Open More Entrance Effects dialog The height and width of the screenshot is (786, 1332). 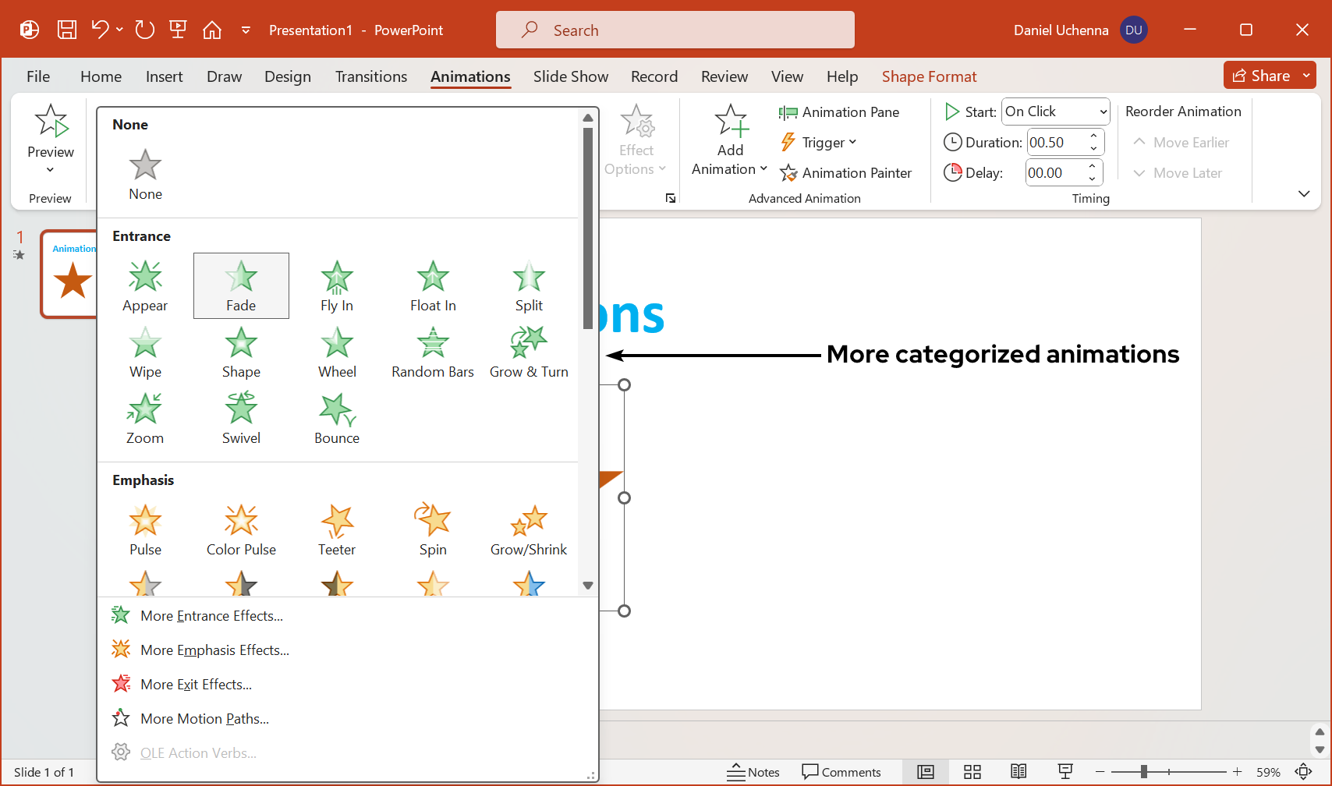tap(211, 616)
